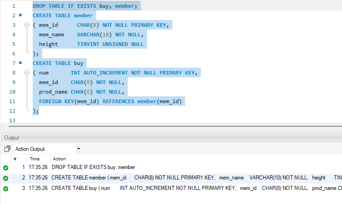This screenshot has width=342, height=204.
Task: Click line number 13 in the gutter
Action: pyautogui.click(x=12, y=120)
